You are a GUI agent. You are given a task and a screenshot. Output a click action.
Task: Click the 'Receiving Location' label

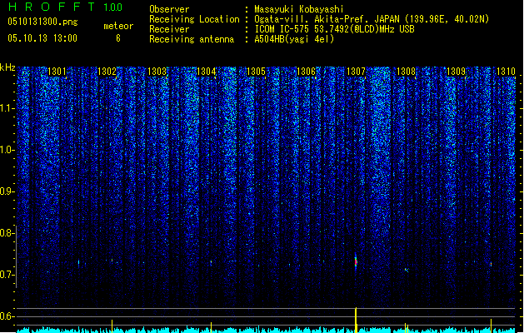194,19
